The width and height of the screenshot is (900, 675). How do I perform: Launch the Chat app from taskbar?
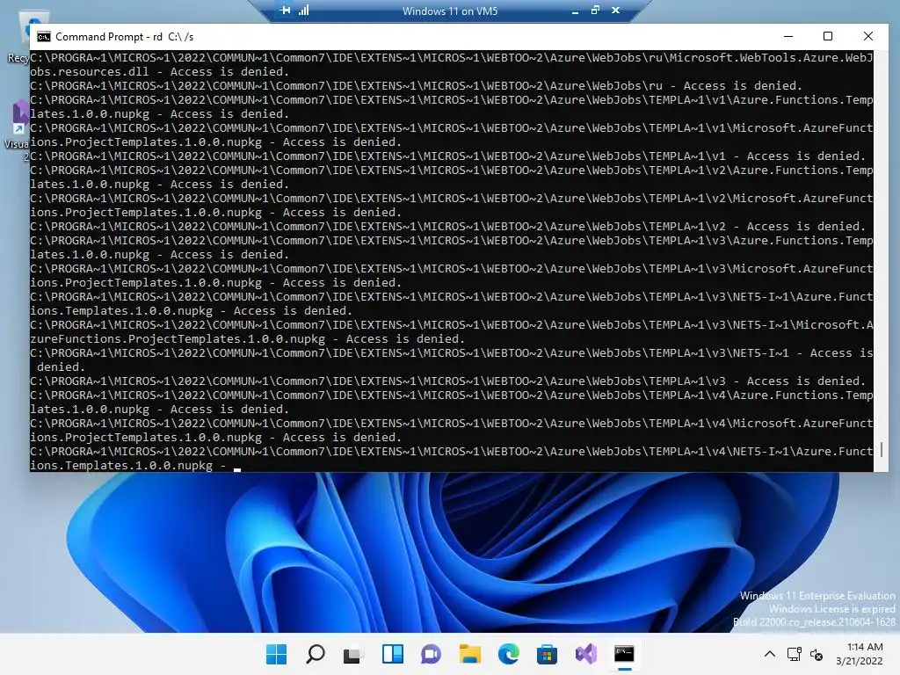click(431, 654)
